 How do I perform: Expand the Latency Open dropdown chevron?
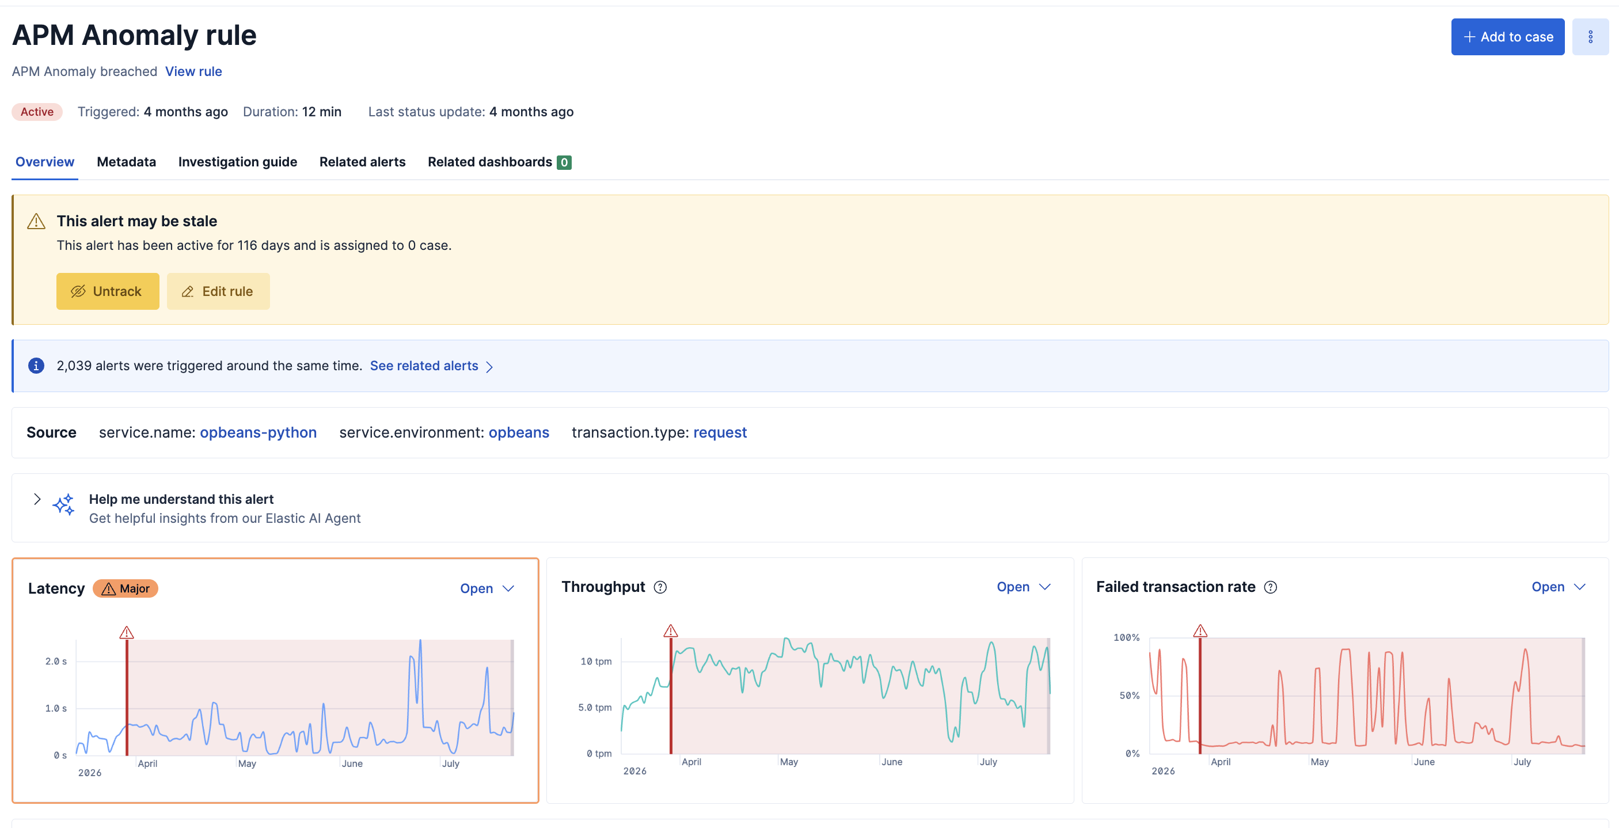[508, 588]
